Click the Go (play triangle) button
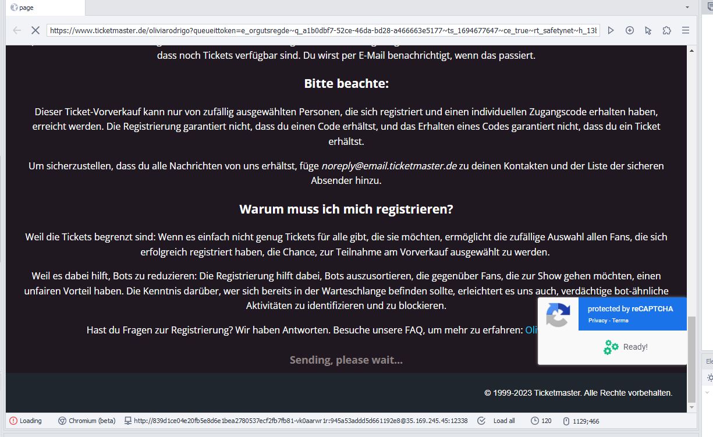The height and width of the screenshot is (437, 713). point(611,30)
